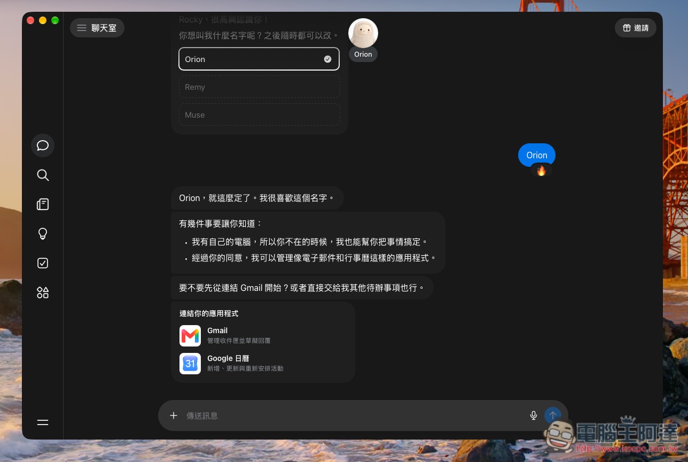Click the bullet "經過你的同意" line
The image size is (688, 462).
coord(314,258)
